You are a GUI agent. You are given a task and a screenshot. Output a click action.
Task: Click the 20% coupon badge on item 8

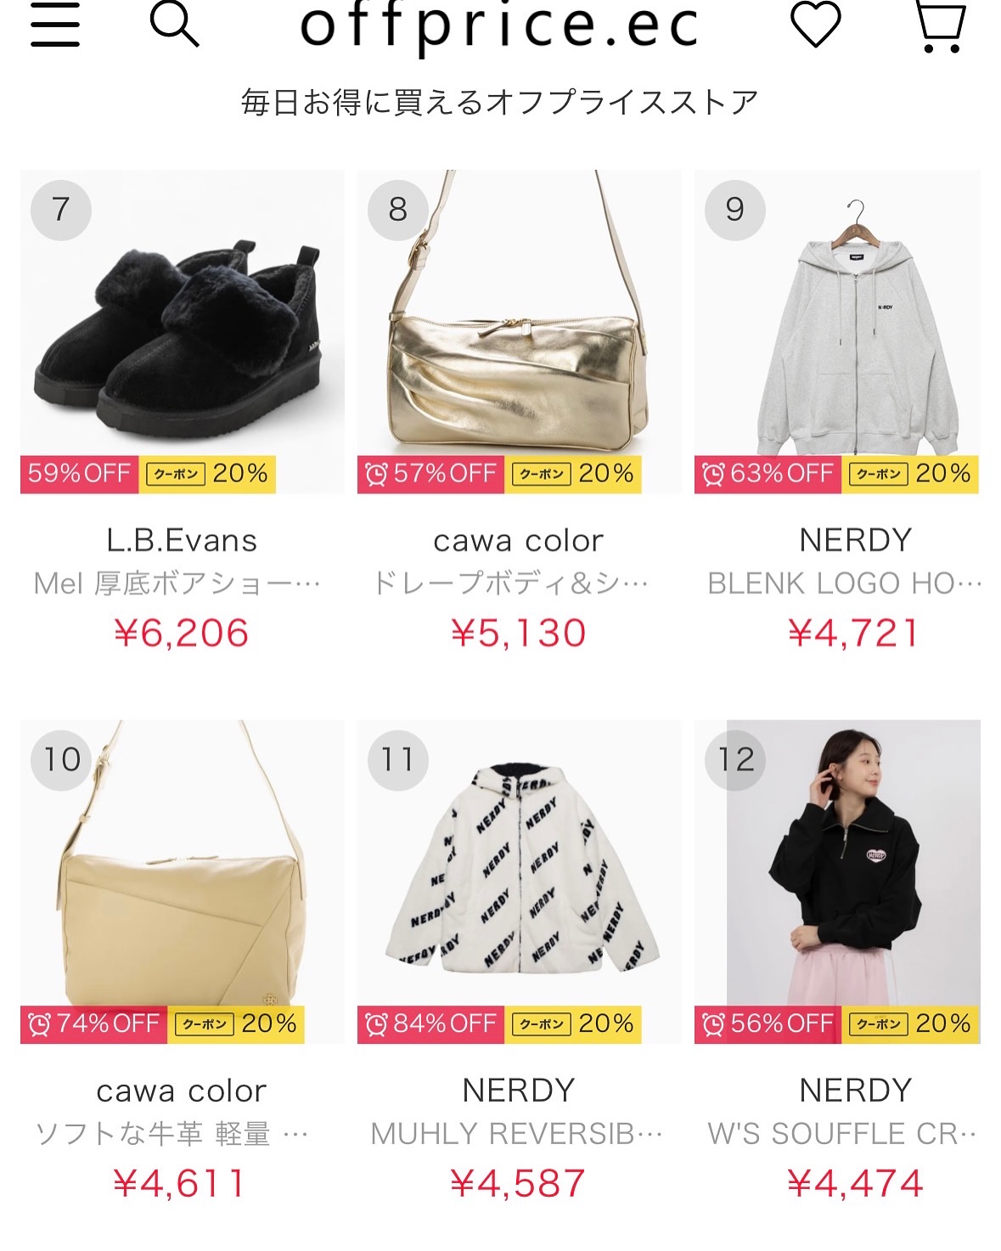pyautogui.click(x=573, y=474)
